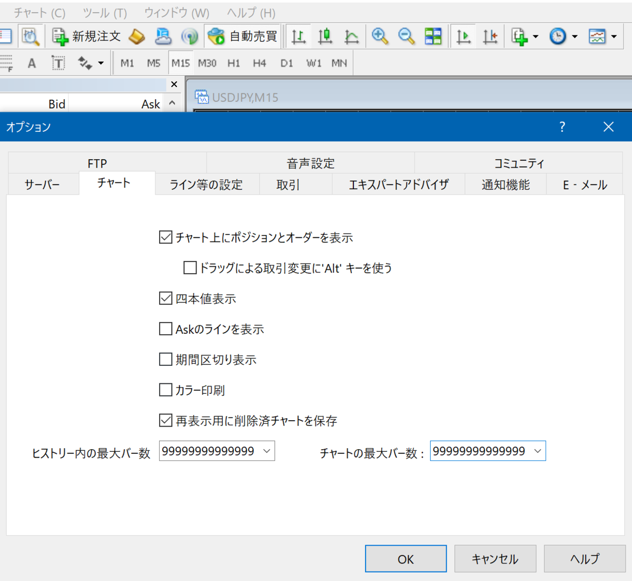632x581 pixels.
Task: Click the New Order (新規注文) toolbar button
Action: [86, 36]
